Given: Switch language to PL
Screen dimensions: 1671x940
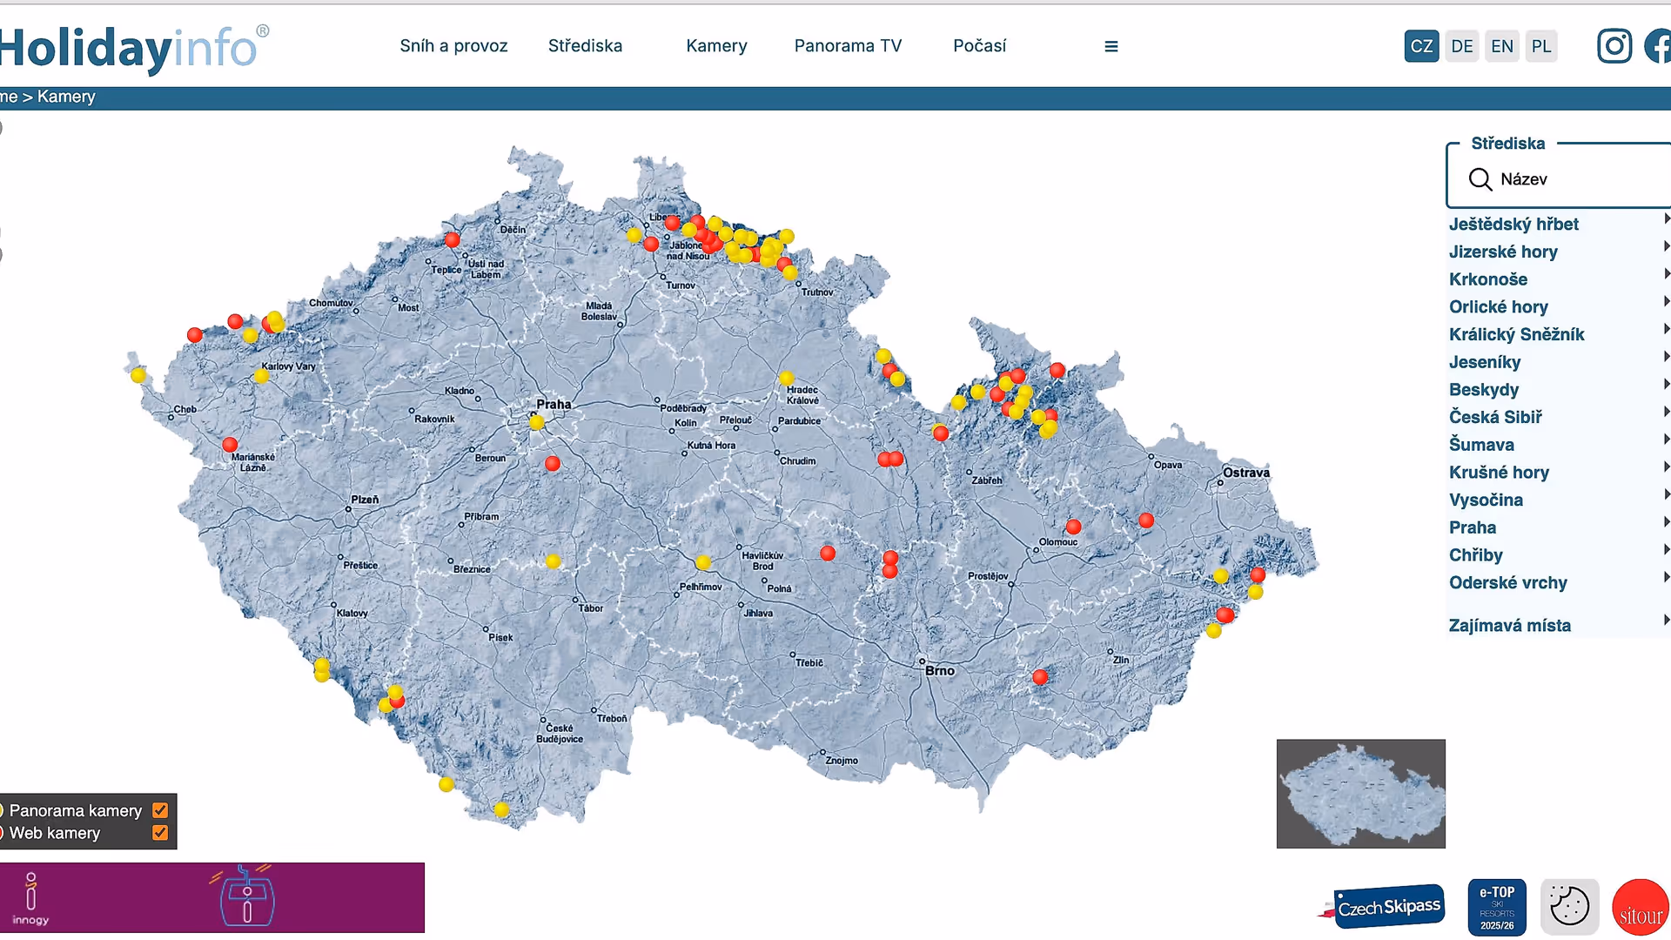Looking at the screenshot, I should pos(1541,46).
